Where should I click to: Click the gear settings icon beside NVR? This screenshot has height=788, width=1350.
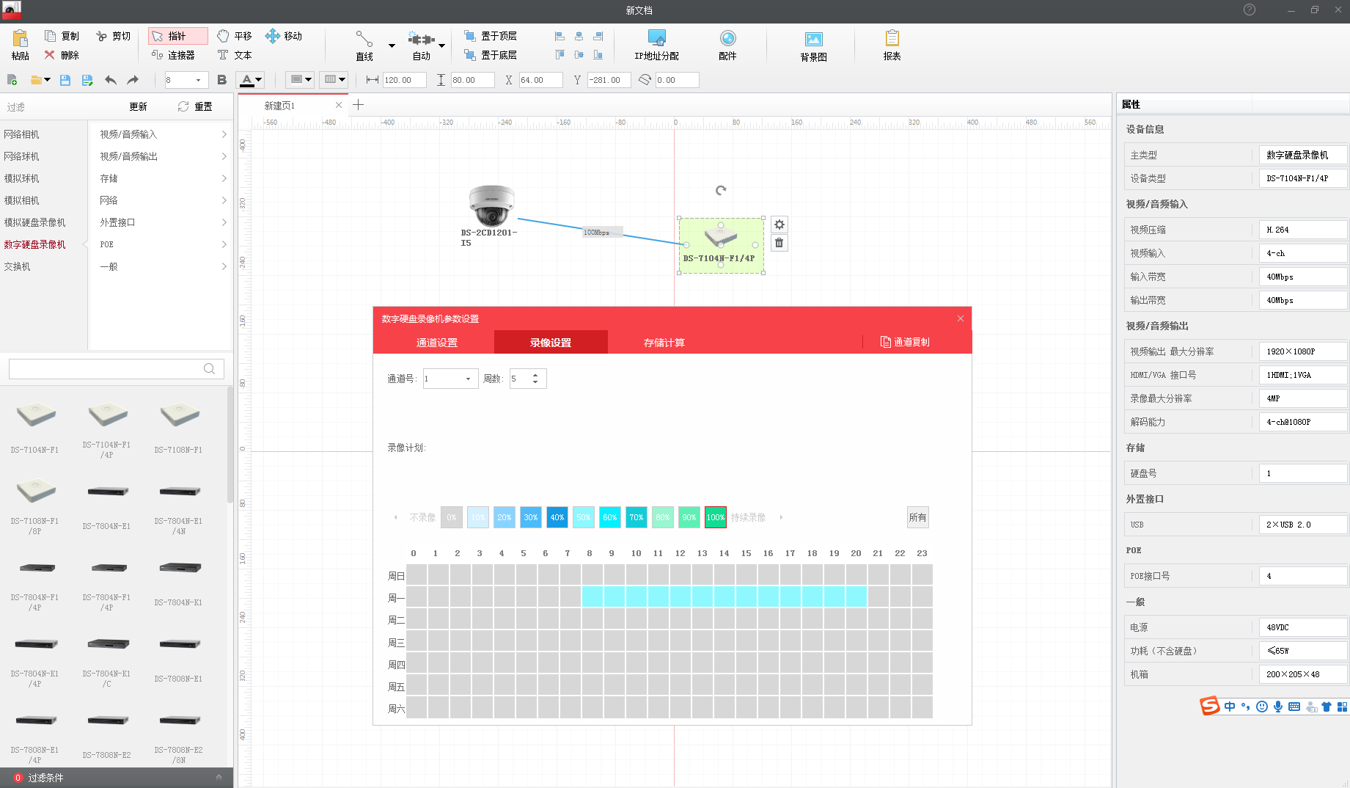click(779, 225)
